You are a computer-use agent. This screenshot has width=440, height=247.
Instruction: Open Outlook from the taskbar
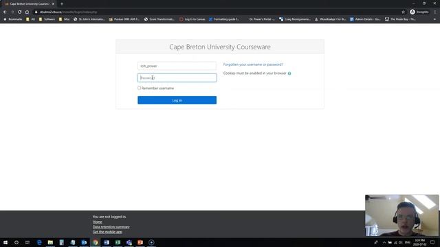pos(84,242)
